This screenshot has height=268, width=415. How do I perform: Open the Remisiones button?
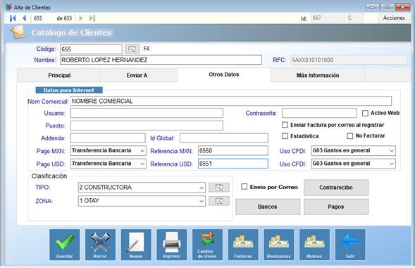[279, 245]
